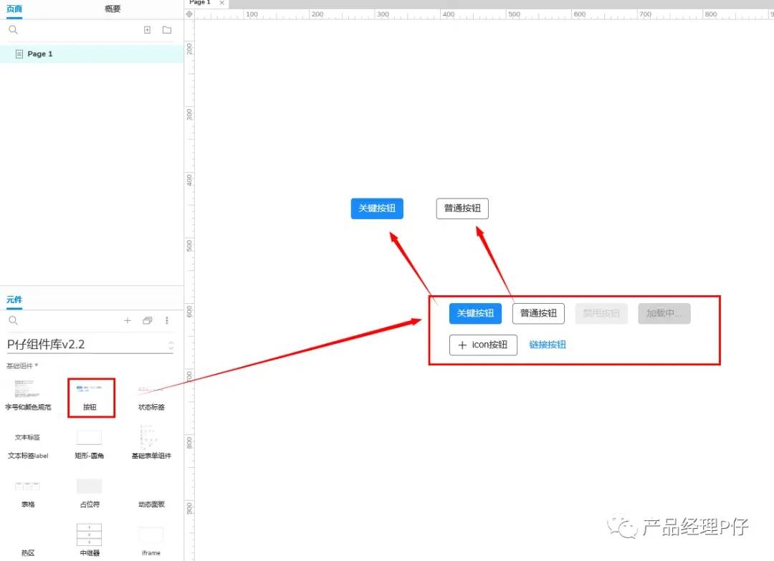
Task: Open the three-dot options menu in 元件 panel
Action: [167, 320]
